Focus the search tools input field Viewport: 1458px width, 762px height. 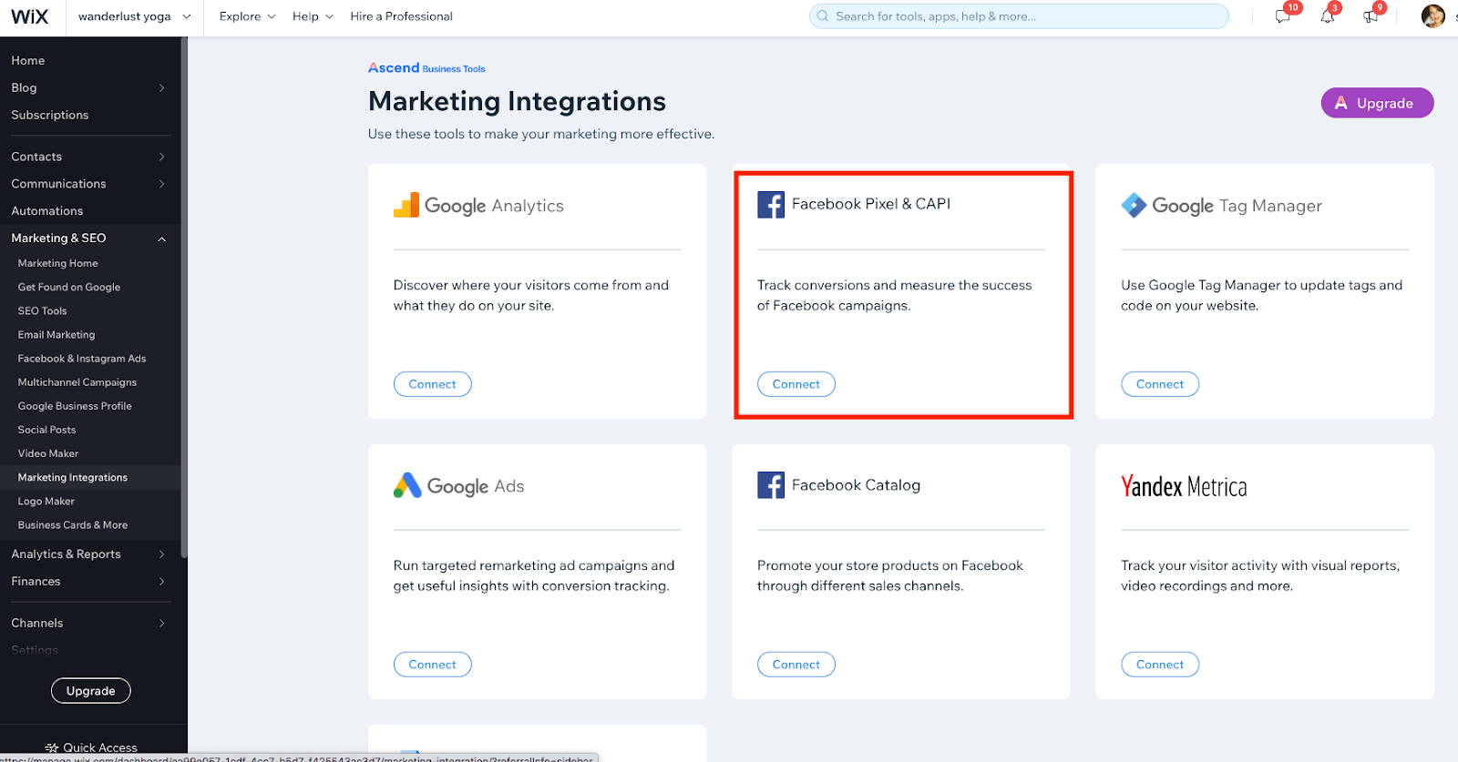[x=1019, y=16]
